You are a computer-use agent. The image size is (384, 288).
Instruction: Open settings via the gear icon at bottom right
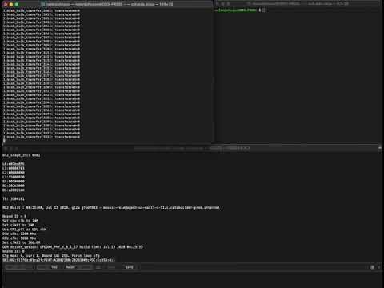click(x=372, y=267)
